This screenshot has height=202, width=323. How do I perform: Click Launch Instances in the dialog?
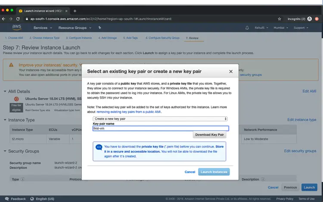pos(214,172)
